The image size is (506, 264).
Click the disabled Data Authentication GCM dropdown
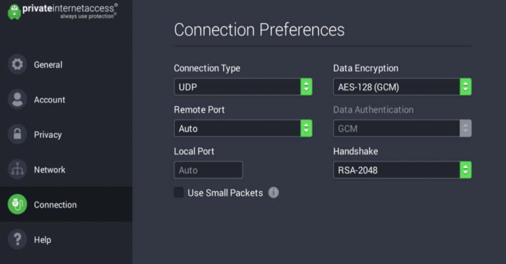(402, 128)
